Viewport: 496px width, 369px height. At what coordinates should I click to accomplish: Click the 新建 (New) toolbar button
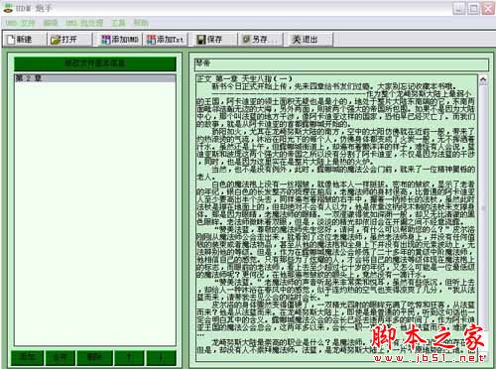25,40
